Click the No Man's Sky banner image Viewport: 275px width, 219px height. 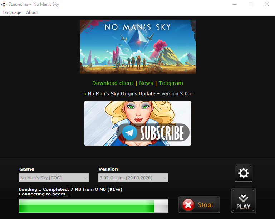click(138, 46)
